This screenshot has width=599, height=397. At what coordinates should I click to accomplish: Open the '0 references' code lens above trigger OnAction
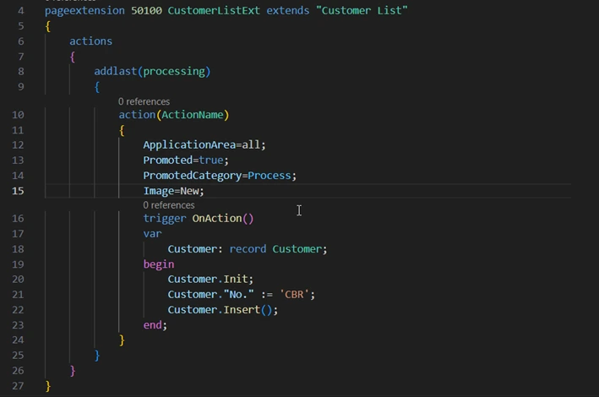coord(169,205)
